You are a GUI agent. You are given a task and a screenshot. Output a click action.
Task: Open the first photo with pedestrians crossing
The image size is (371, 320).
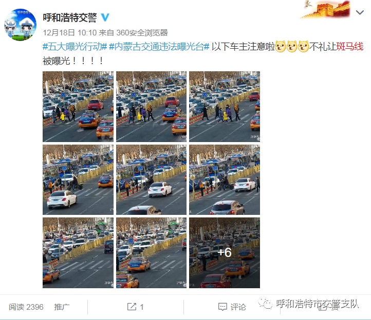pyautogui.click(x=78, y=107)
